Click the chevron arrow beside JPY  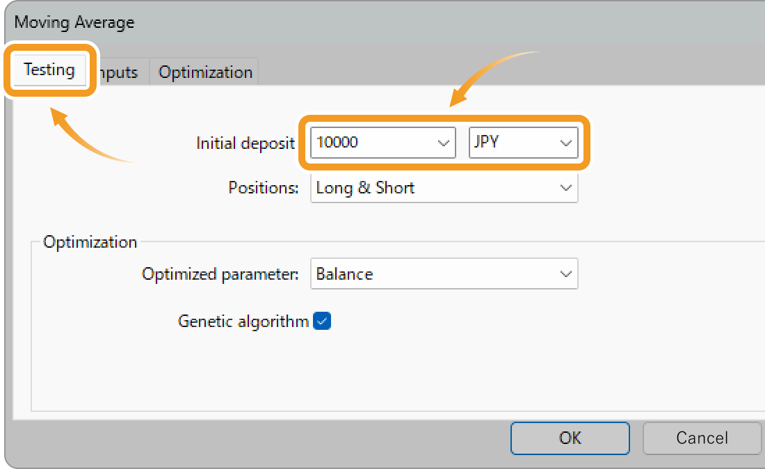click(x=565, y=143)
